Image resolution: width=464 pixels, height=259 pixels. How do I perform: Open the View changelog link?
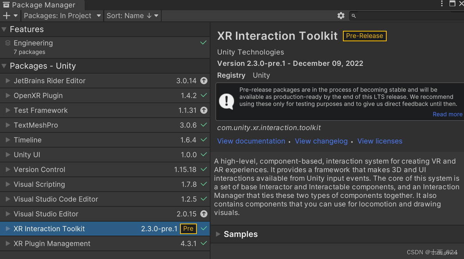(321, 141)
